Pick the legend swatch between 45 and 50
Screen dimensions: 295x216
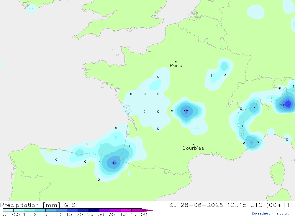point(137,210)
